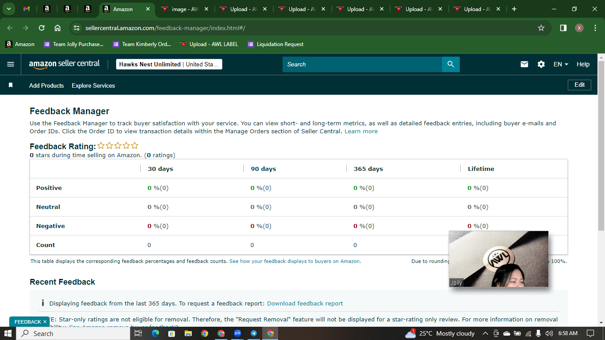The image size is (605, 340).
Task: Click the Windows taskbar search box
Action: [x=74, y=333]
